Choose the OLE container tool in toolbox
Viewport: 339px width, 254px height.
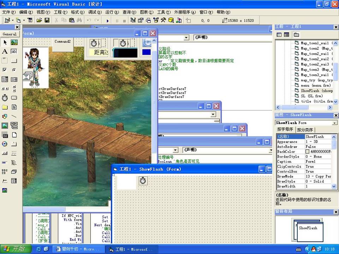[x=5, y=135]
